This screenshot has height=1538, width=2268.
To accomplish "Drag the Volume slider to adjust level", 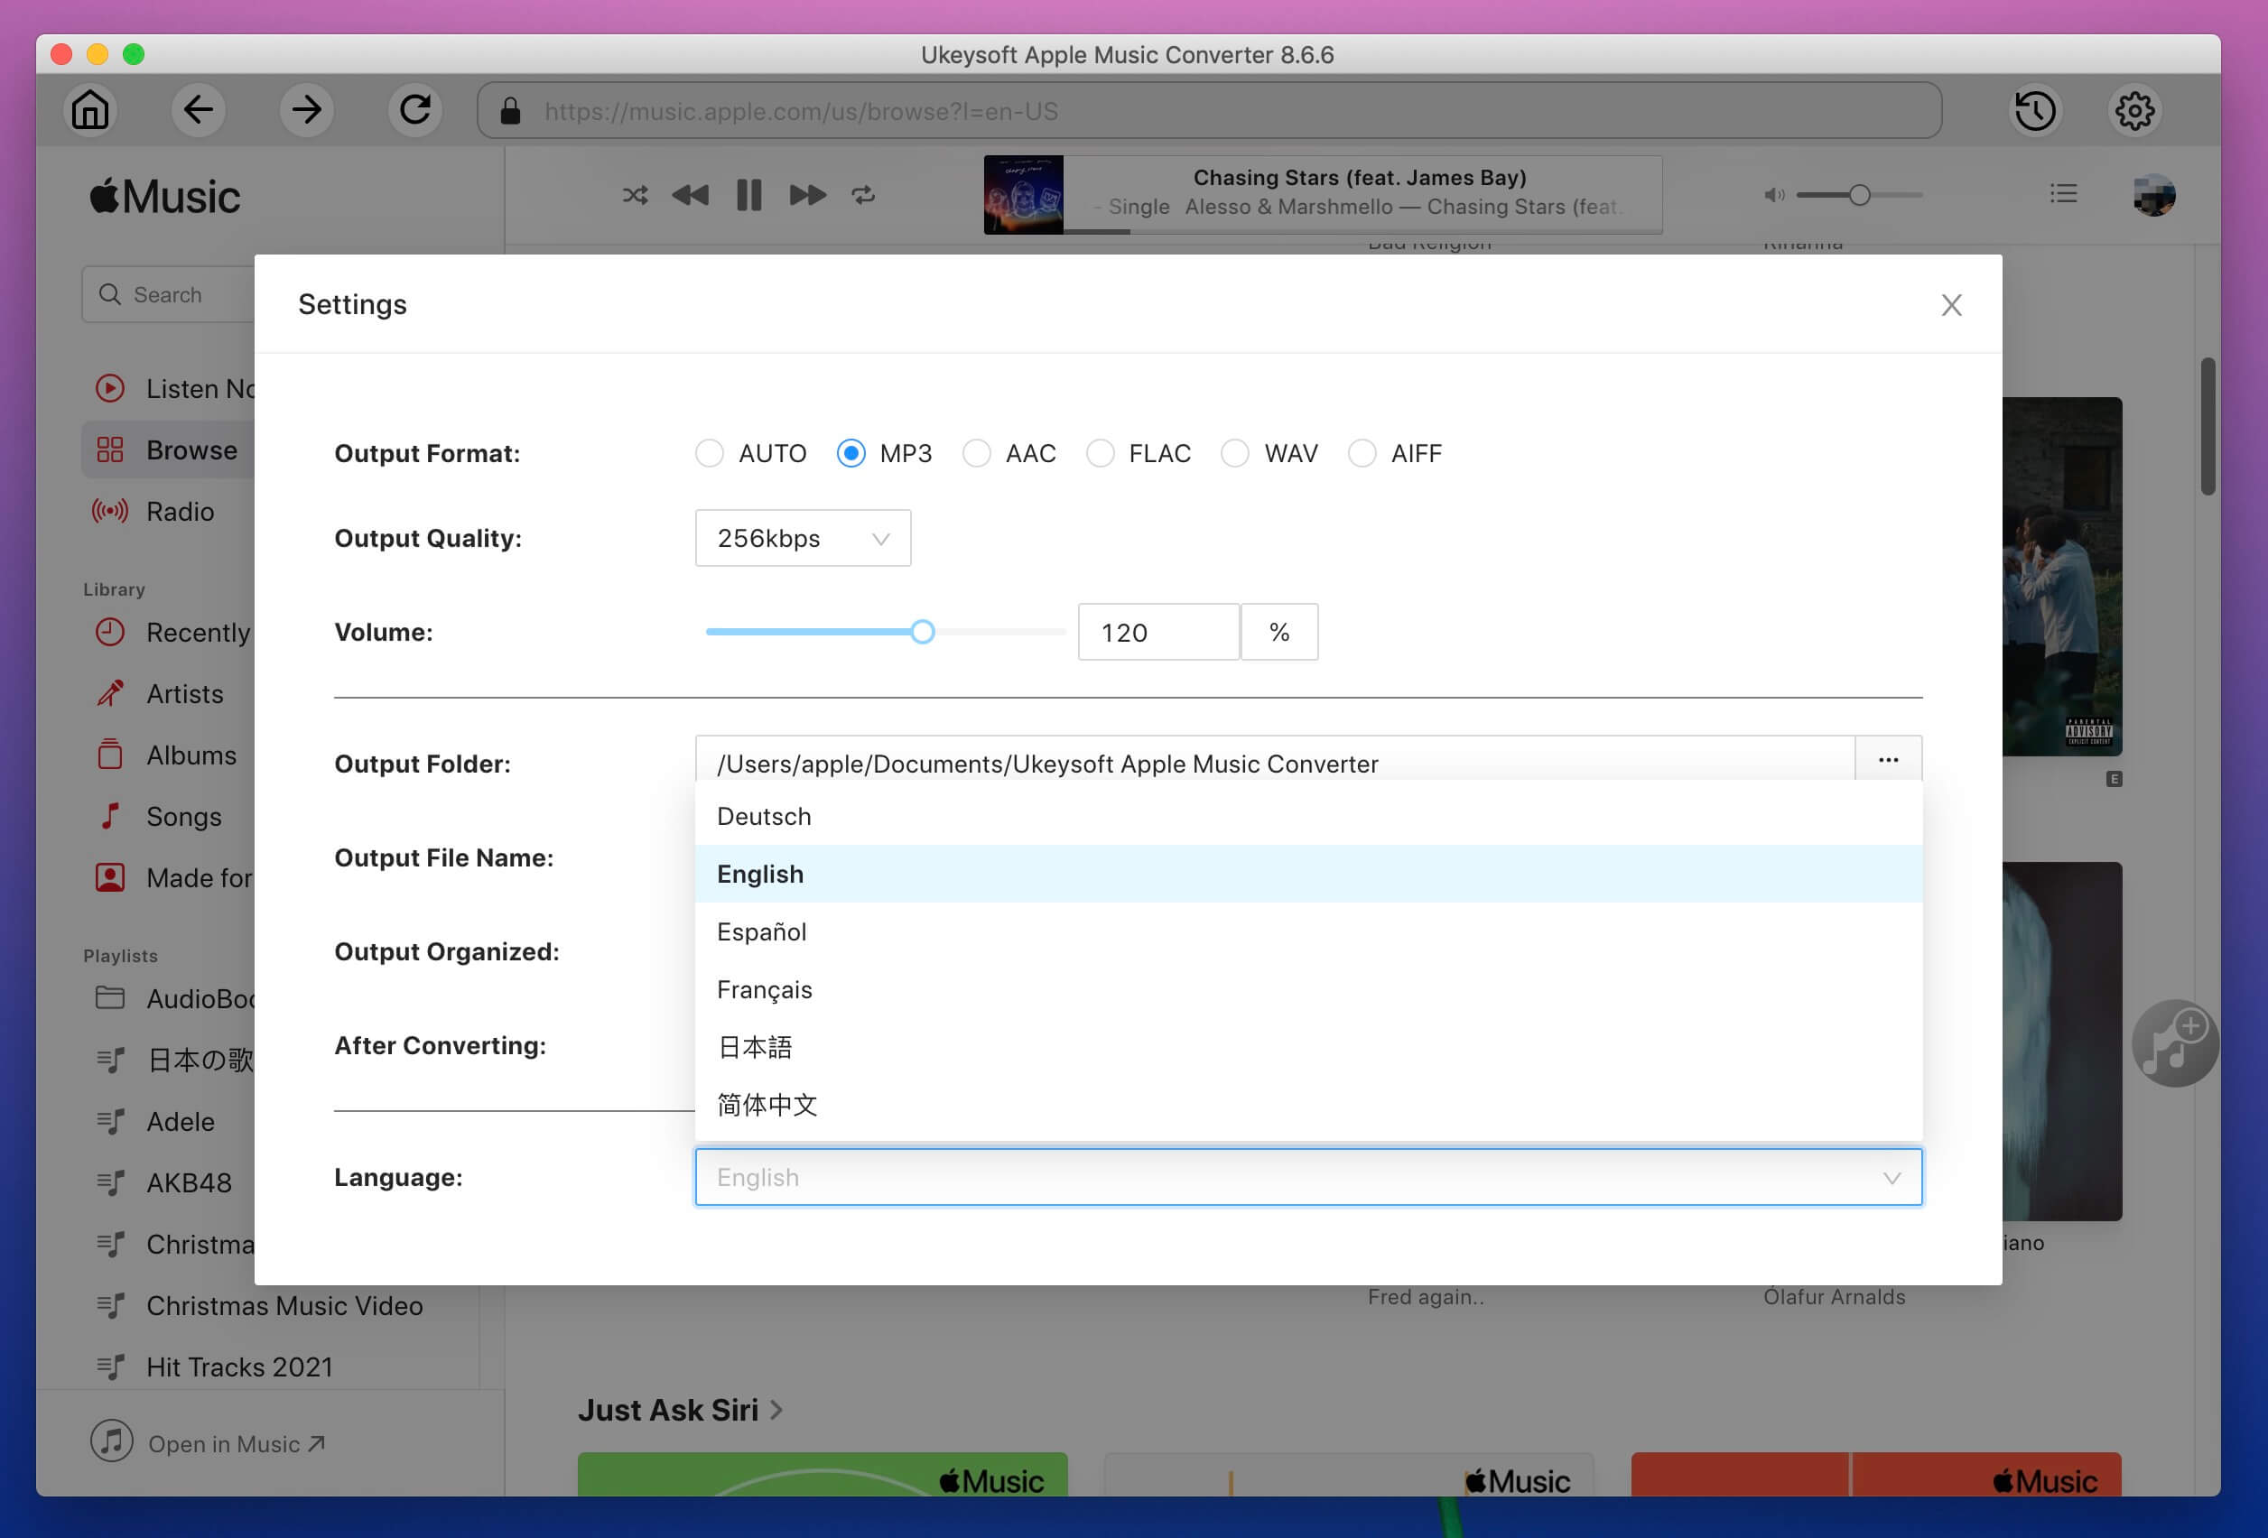I will pyautogui.click(x=922, y=632).
